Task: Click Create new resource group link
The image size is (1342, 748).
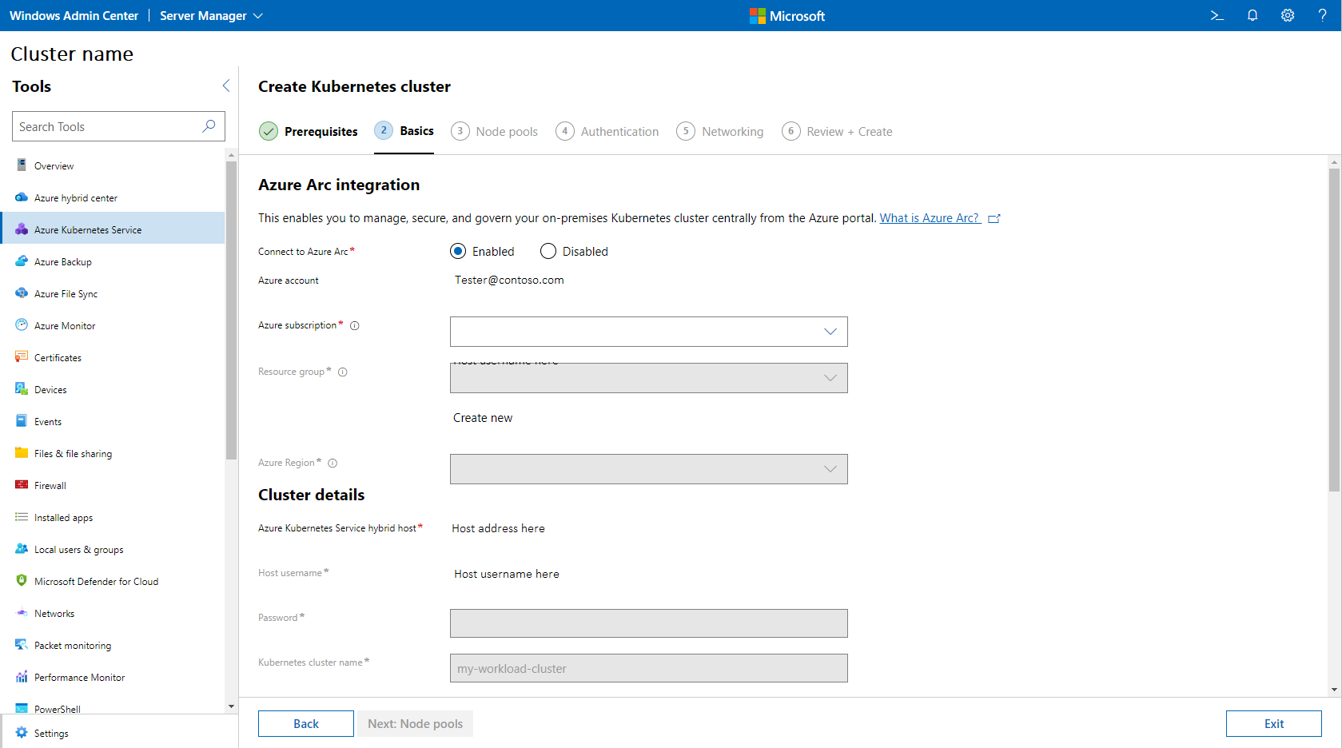Action: (x=483, y=418)
